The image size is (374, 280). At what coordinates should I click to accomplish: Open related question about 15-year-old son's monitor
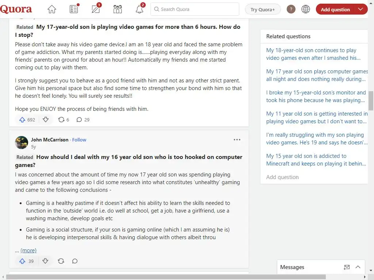(316, 96)
